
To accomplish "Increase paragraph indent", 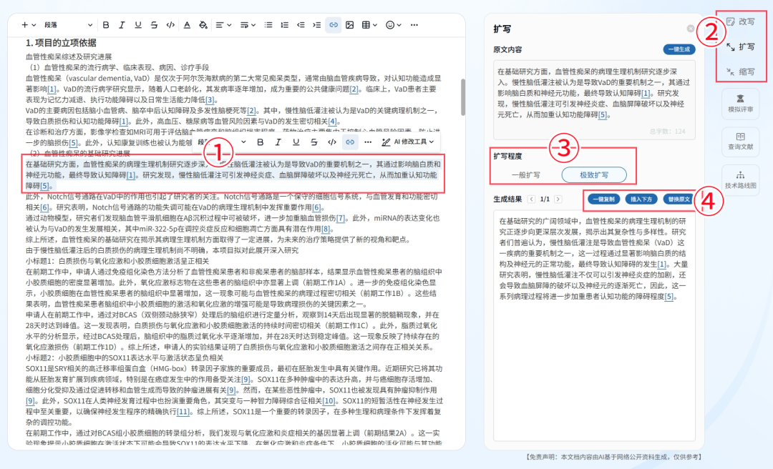I will [317, 25].
